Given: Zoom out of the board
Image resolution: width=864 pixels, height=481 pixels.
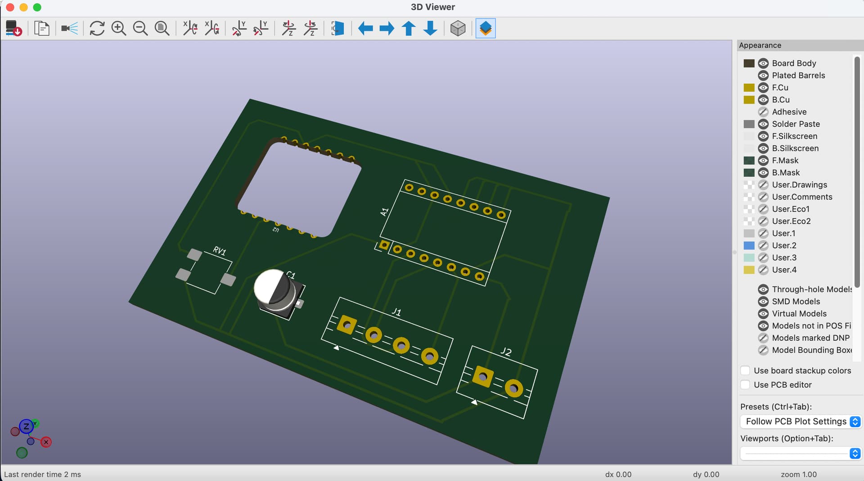Looking at the screenshot, I should (x=140, y=28).
